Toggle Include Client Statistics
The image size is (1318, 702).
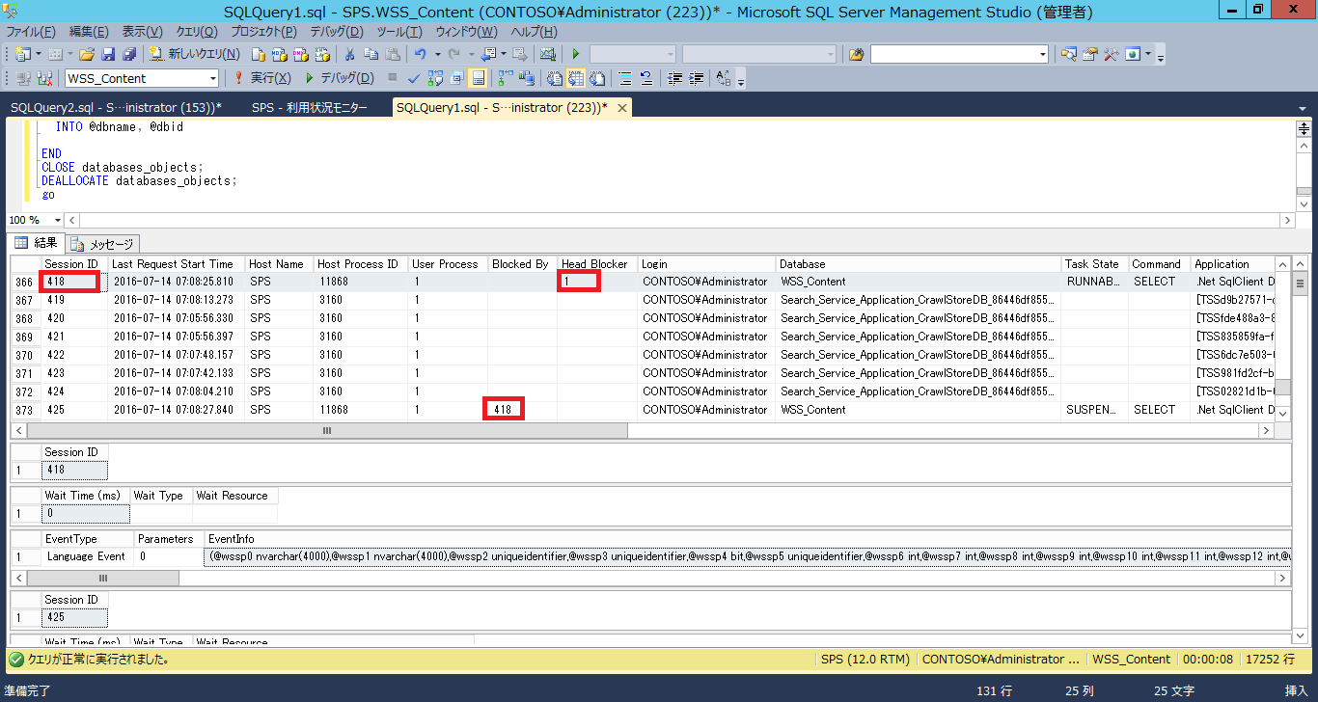click(527, 78)
